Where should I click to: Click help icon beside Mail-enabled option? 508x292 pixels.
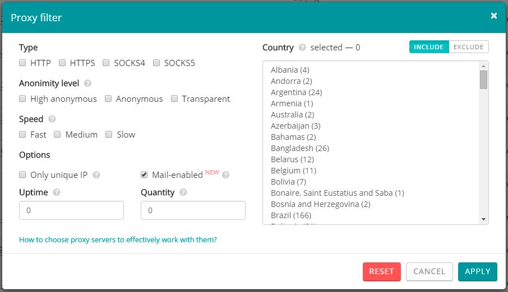(x=225, y=175)
